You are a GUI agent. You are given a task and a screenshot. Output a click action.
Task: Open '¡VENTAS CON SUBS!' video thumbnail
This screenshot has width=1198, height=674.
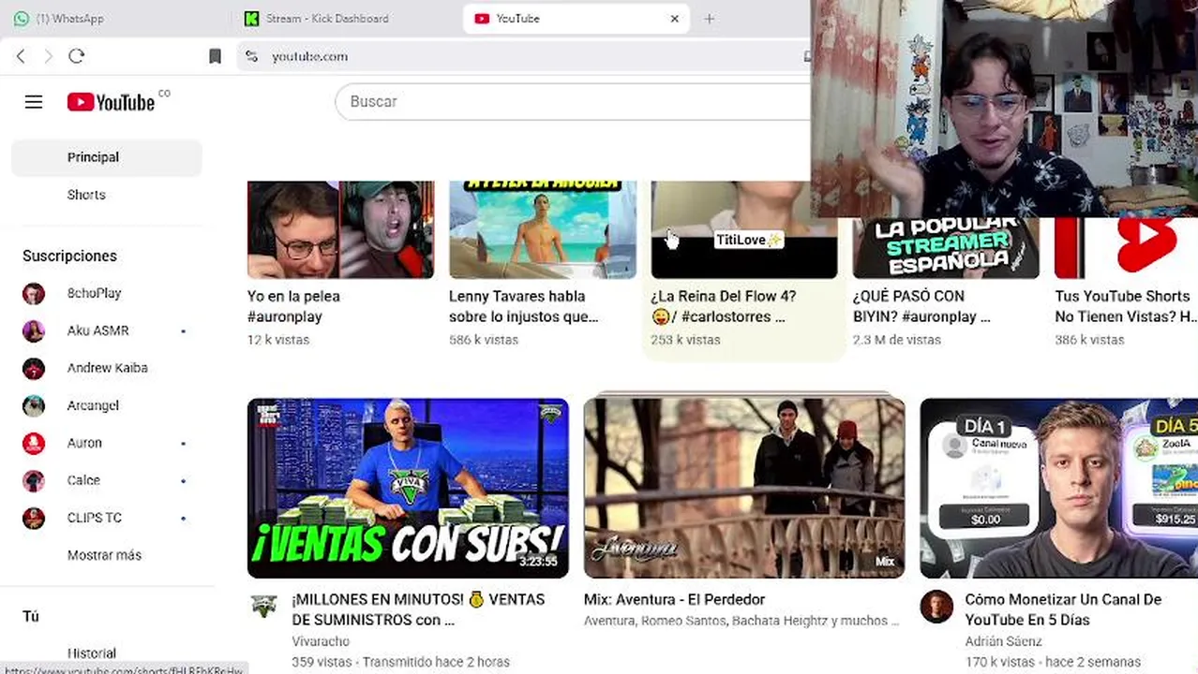(x=408, y=488)
